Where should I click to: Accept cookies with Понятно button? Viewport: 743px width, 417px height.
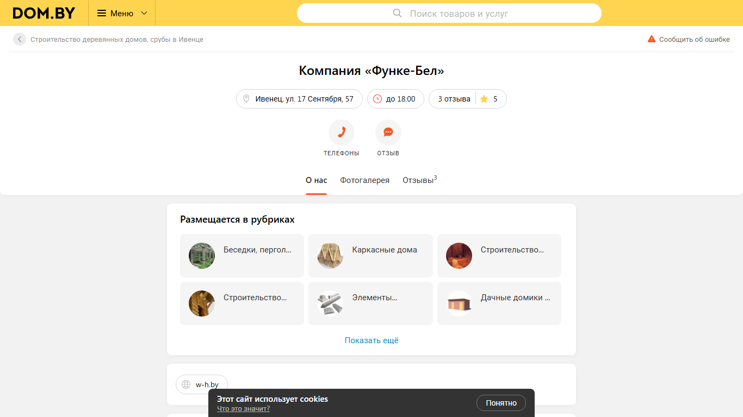[501, 403]
